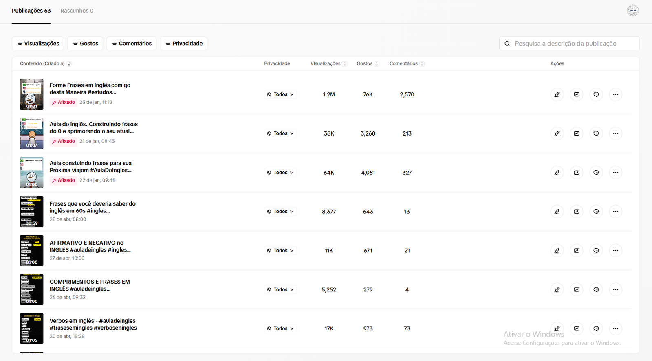Viewport: 652px width, 361px height.
Task: Open the 'Todos' privacy dropdown for 'Verbos em Inglês'
Action: [x=280, y=328]
